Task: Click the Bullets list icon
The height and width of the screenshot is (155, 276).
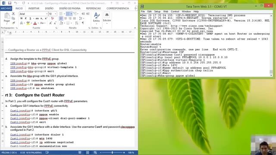Action: pyautogui.click(x=61, y=14)
